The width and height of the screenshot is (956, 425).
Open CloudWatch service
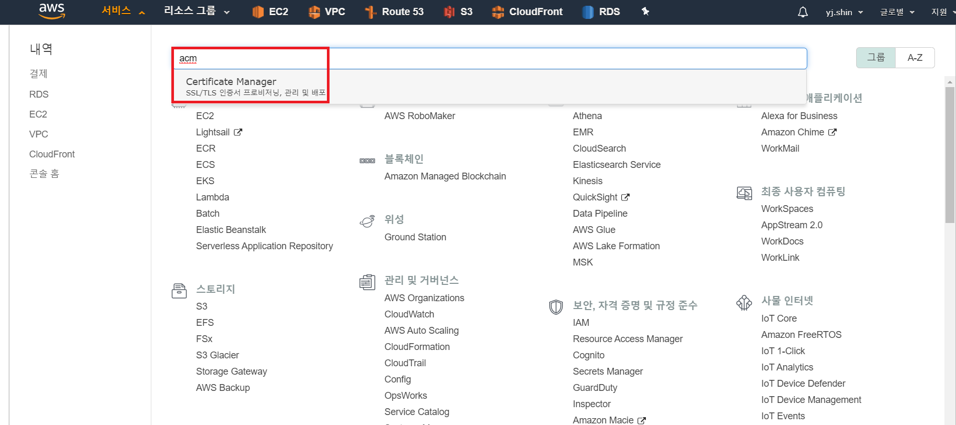click(409, 314)
